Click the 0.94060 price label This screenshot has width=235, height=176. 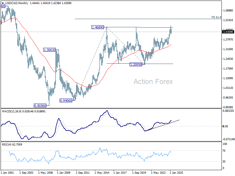[x=66, y=101]
